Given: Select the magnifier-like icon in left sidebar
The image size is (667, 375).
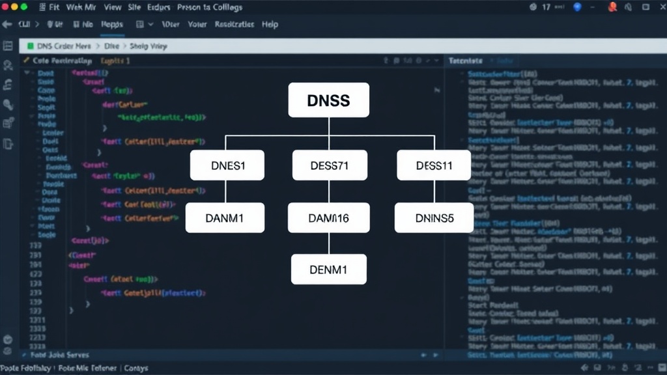Looking at the screenshot, I should click(x=8, y=105).
